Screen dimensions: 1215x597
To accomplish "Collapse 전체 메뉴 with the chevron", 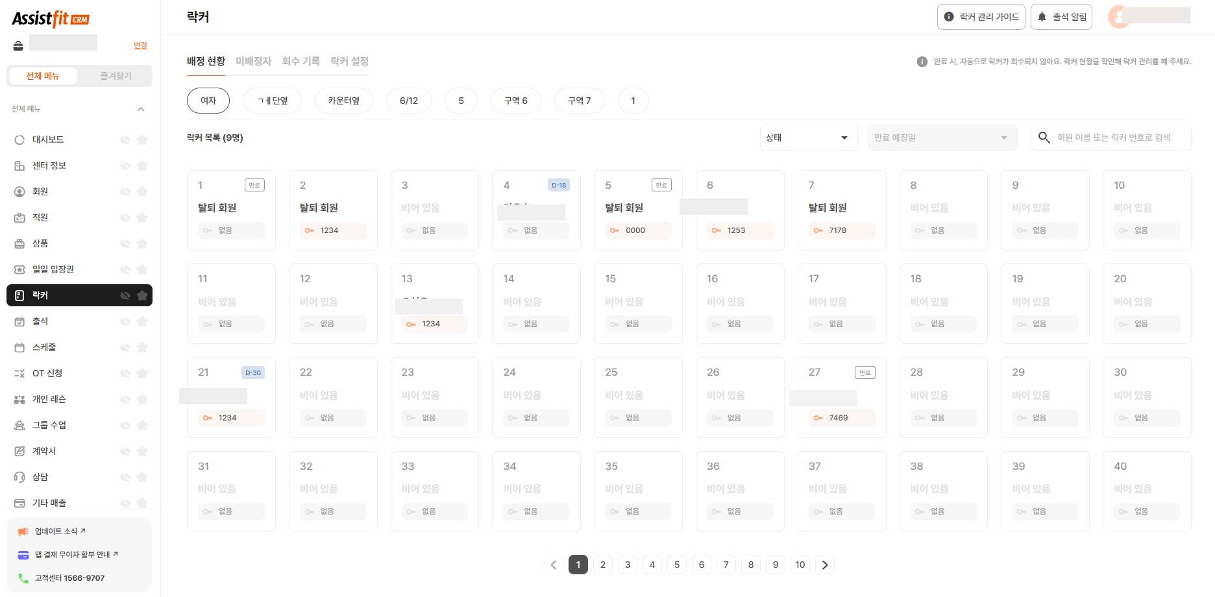I will (x=141, y=109).
